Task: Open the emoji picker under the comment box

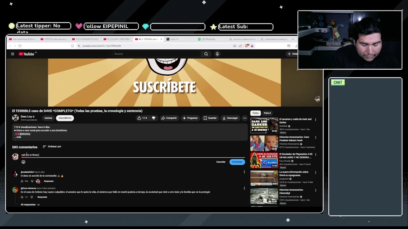Action: point(23,162)
